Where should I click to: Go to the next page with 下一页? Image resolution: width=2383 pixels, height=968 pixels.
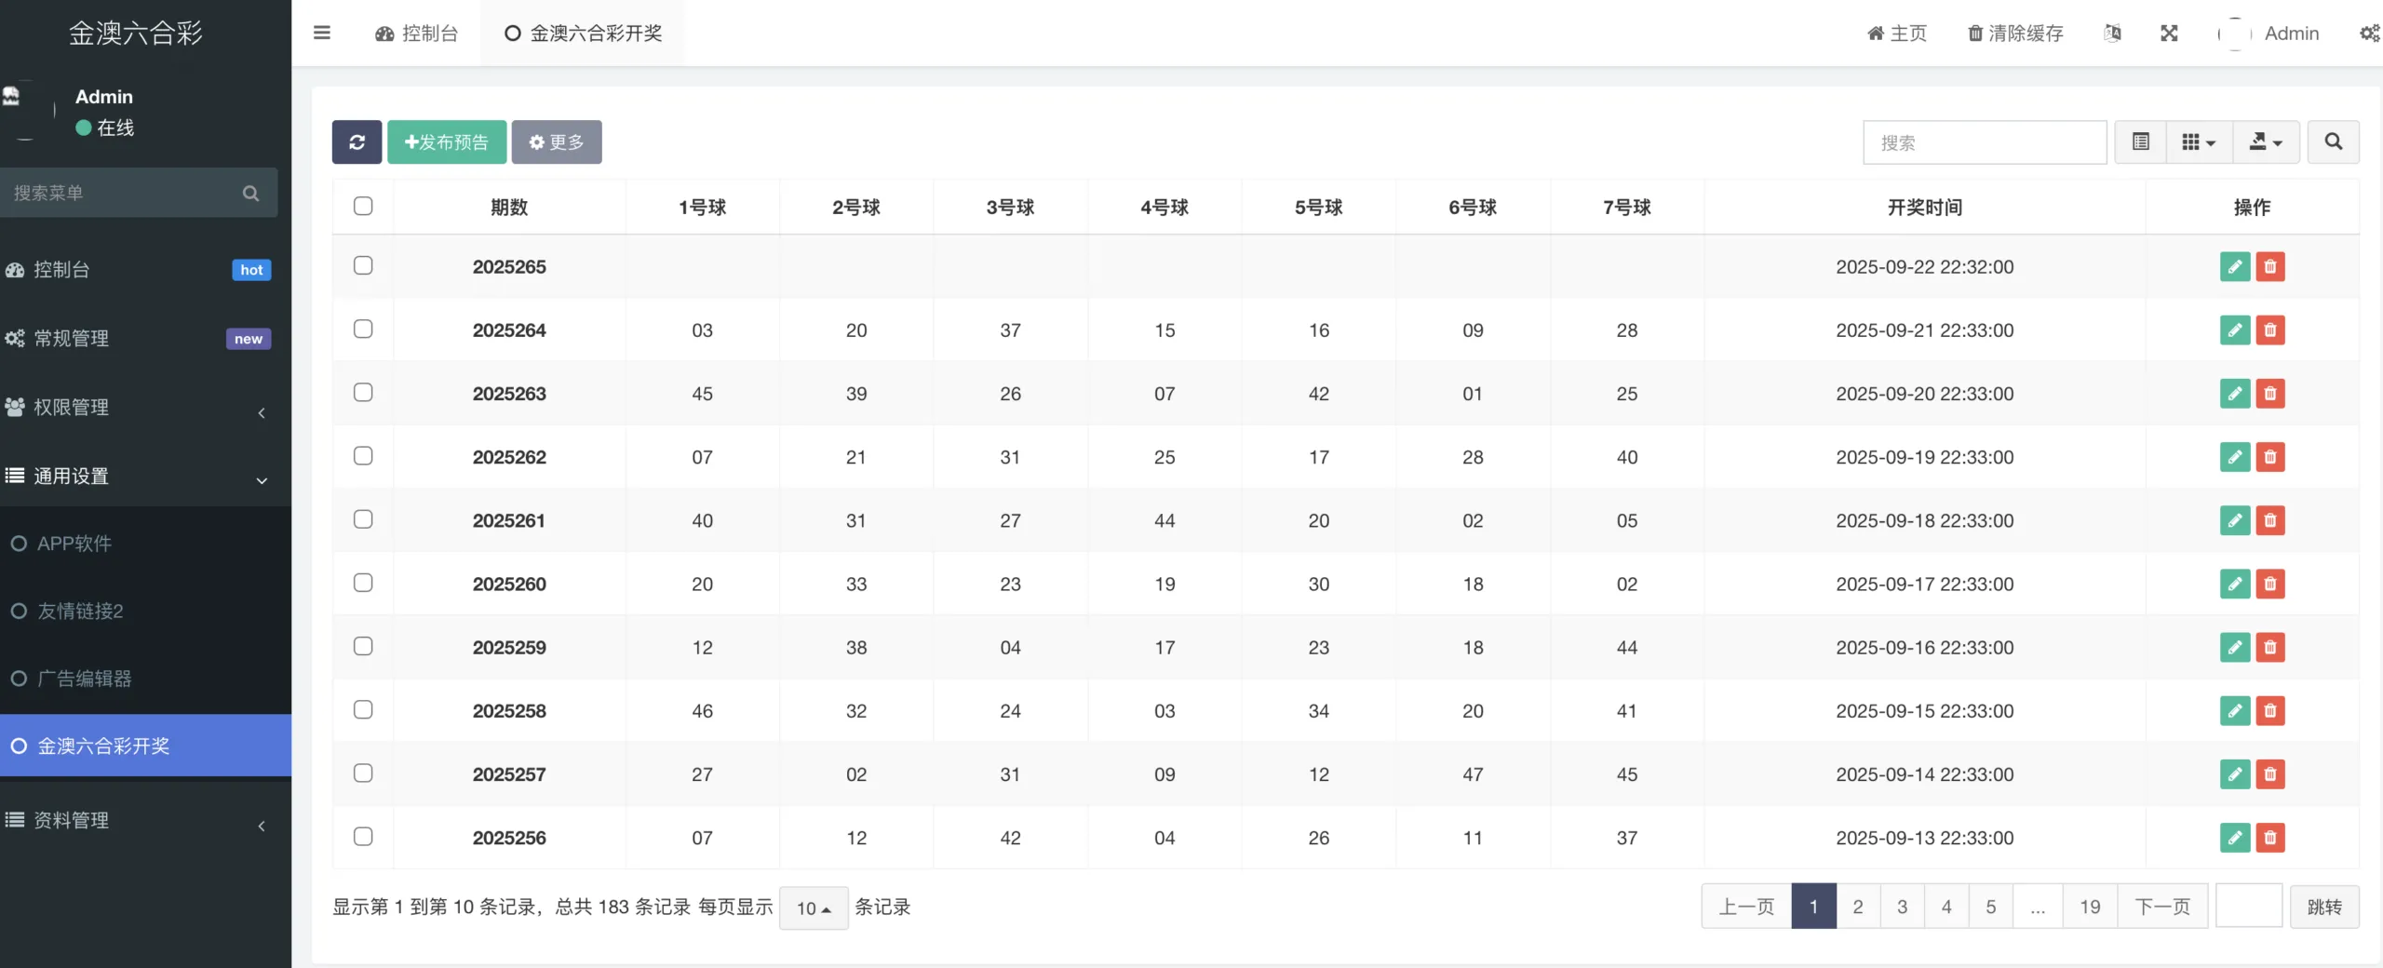tap(2162, 907)
